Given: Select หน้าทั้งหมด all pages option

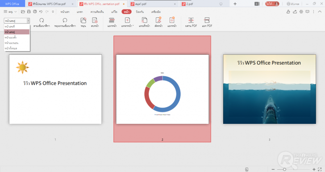Looking at the screenshot, I should point(17,48).
